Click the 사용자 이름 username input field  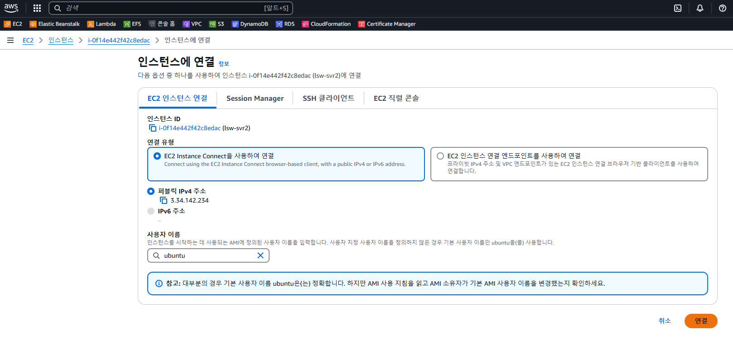(x=208, y=255)
